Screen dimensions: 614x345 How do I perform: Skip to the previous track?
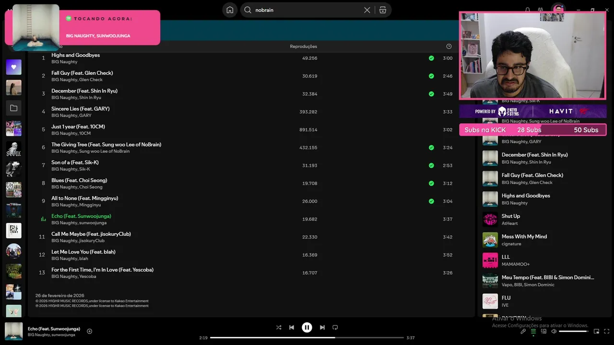click(x=292, y=327)
